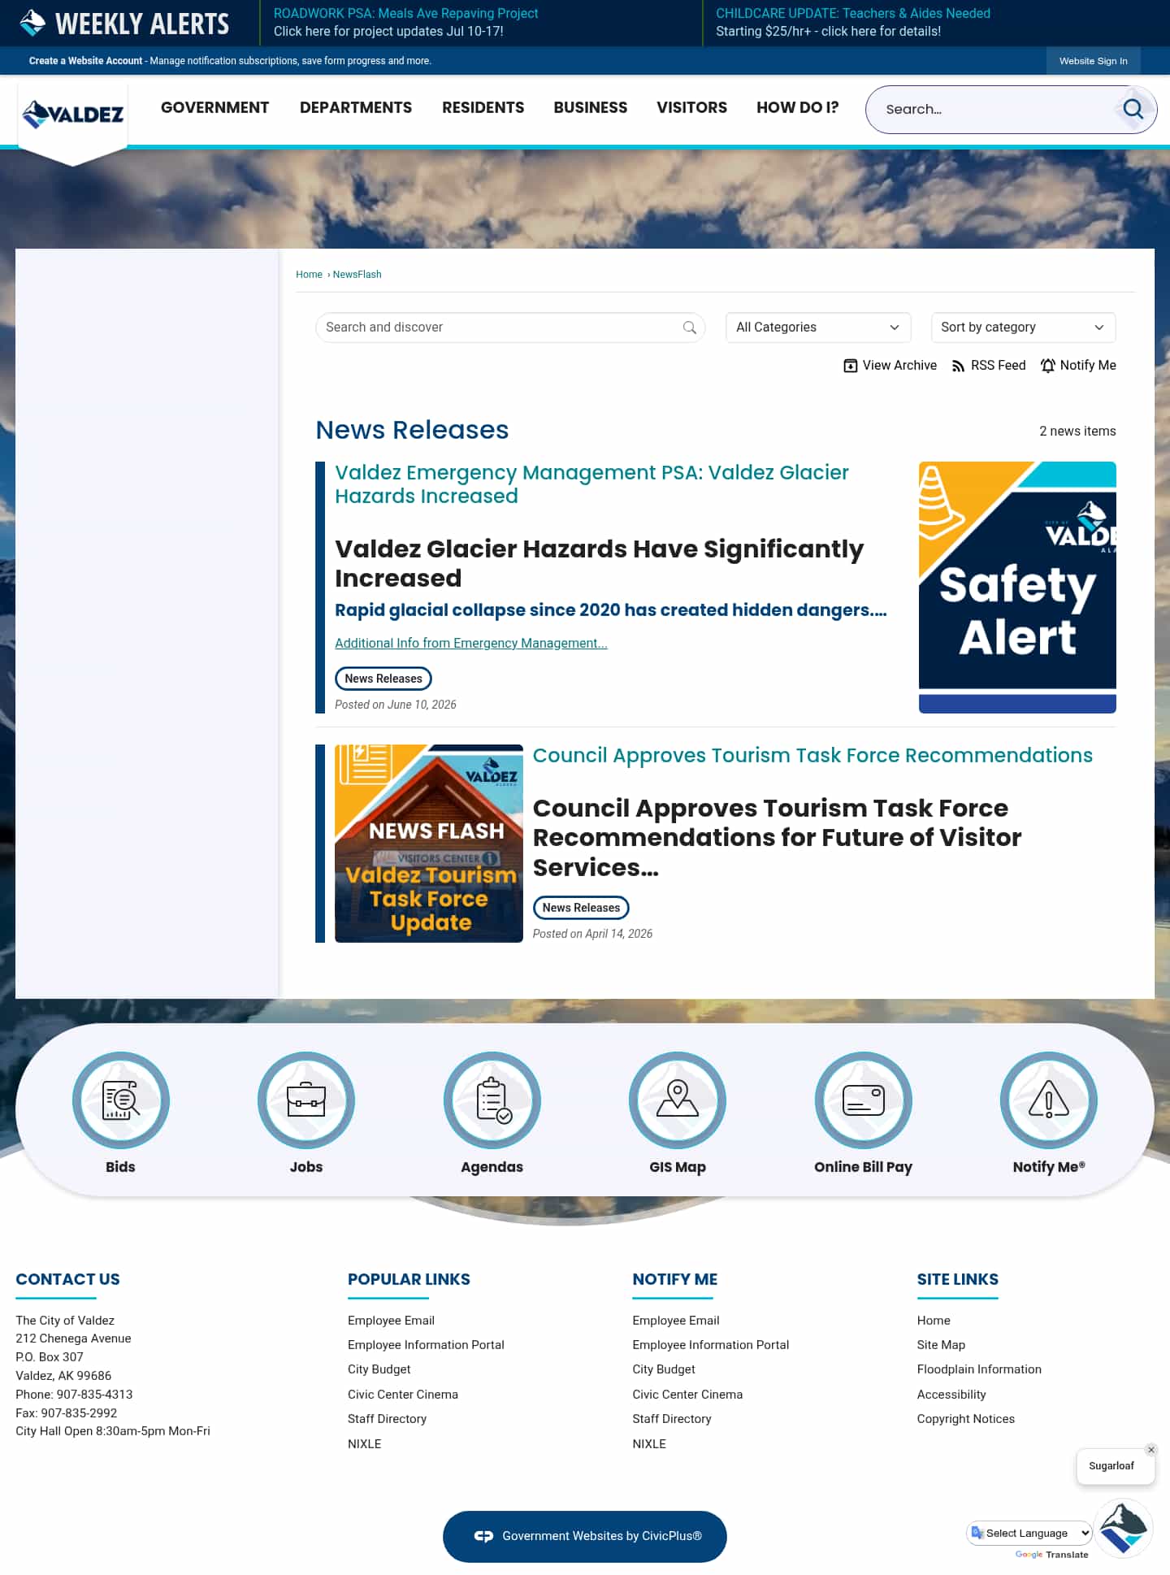Image resolution: width=1170 pixels, height=1575 pixels.
Task: Click the magnifier icon in site search
Action: [x=1133, y=109]
